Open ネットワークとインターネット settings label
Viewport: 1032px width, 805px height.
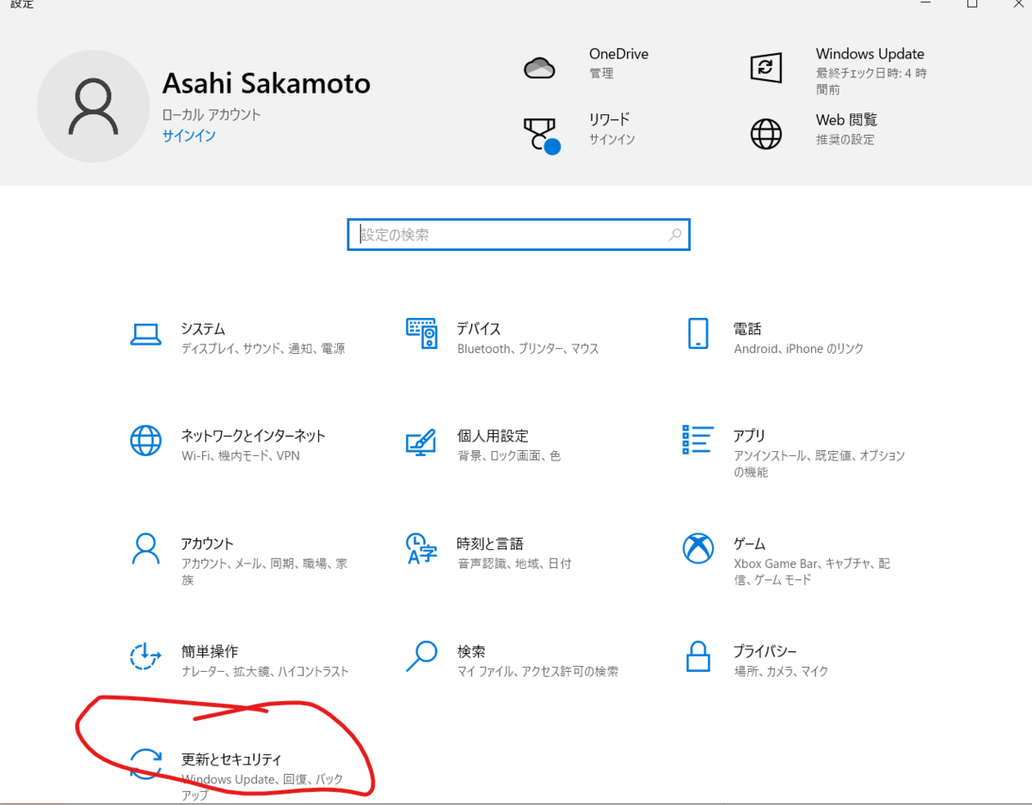pyautogui.click(x=254, y=436)
